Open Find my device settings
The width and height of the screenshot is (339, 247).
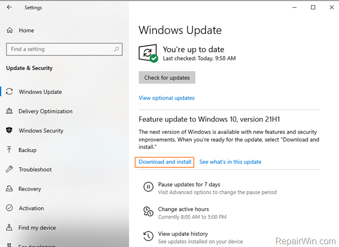(37, 228)
